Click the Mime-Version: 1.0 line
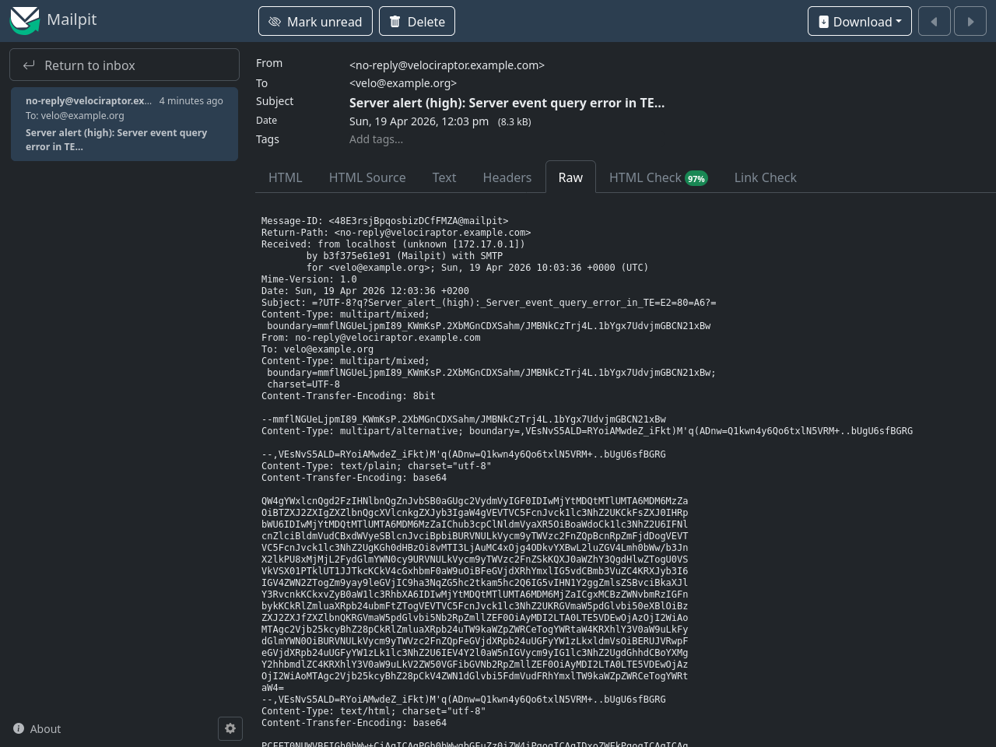The height and width of the screenshot is (747, 996). pos(309,279)
